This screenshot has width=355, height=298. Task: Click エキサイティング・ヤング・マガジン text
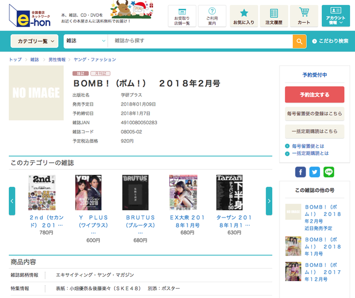95,275
